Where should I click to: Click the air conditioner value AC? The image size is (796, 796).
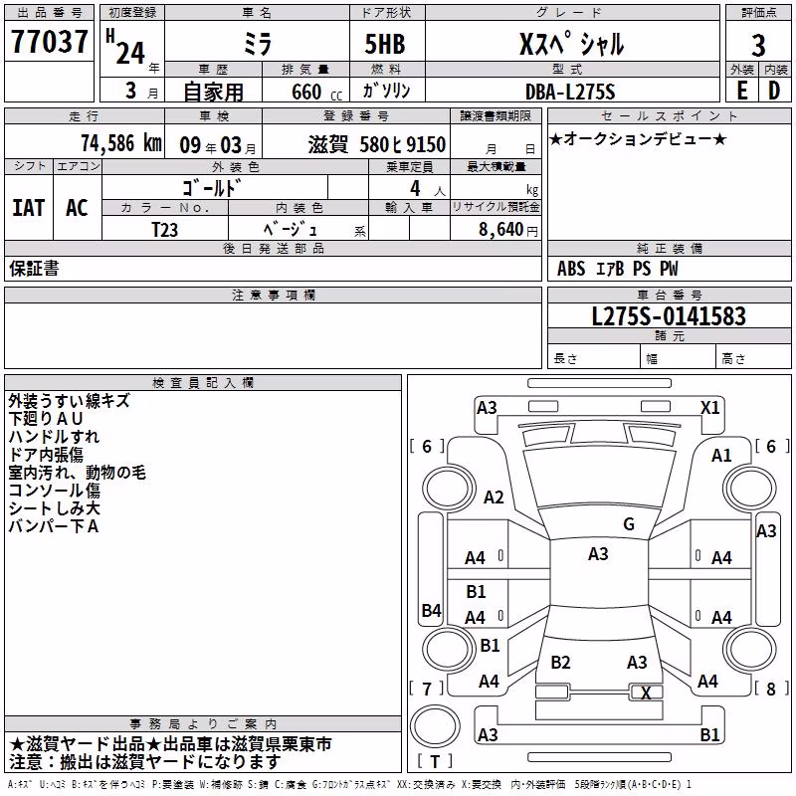click(x=77, y=208)
